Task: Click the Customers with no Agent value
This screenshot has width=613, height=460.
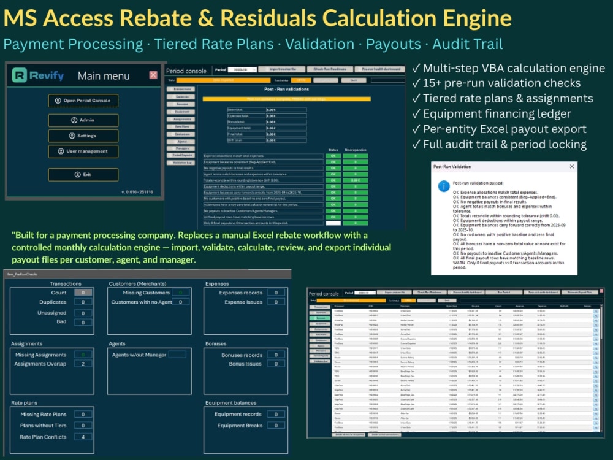Action: [x=180, y=302]
